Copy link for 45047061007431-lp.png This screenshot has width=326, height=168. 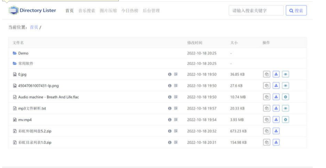click(x=267, y=86)
